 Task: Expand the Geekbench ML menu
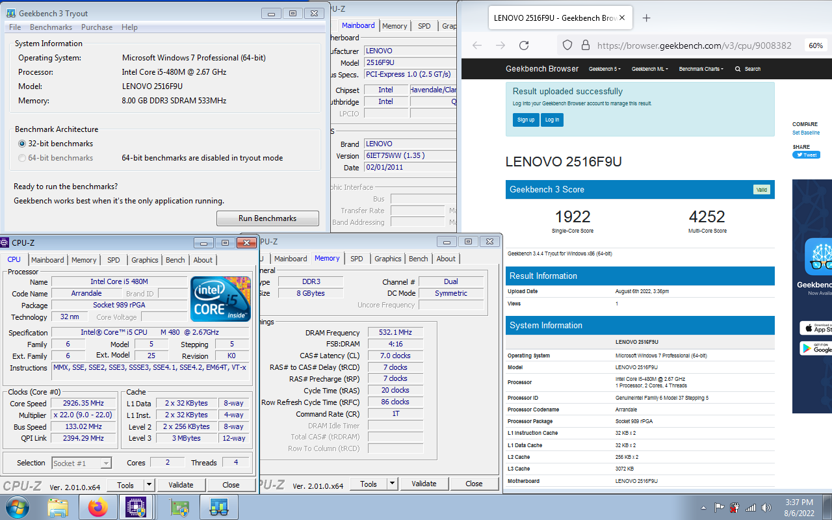[x=650, y=69]
